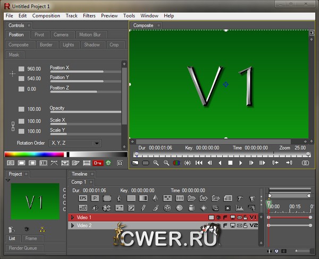Expand the Video 1 track
Image resolution: width=319 pixels, height=259 pixels.
pos(72,218)
